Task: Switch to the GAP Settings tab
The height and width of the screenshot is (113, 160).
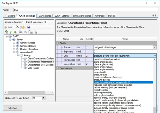Action: [x=45, y=16]
